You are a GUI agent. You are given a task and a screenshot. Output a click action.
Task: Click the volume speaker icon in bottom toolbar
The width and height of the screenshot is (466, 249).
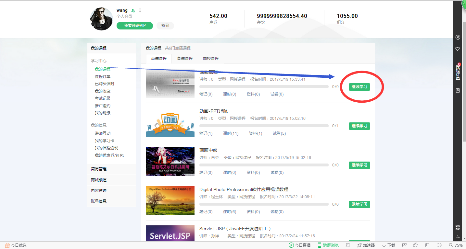tap(439, 245)
